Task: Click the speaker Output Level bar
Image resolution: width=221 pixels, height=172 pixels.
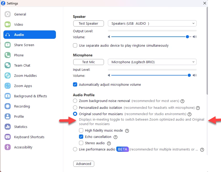Action: [x=152, y=31]
